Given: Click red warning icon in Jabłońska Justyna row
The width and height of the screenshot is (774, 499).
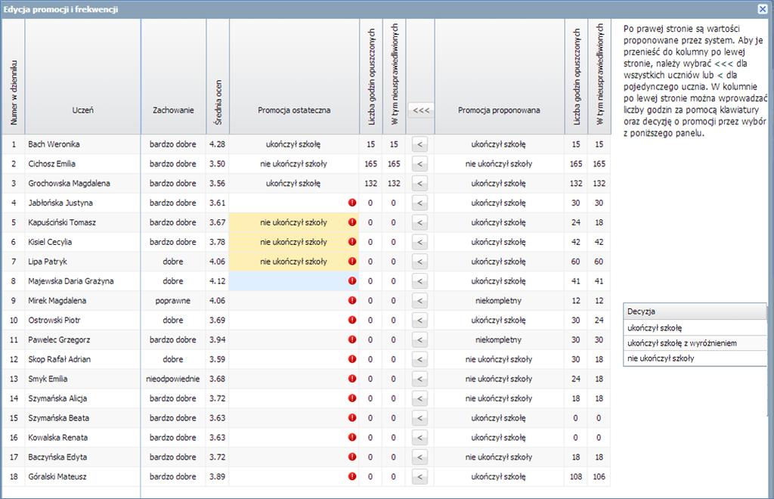Looking at the screenshot, I should (x=352, y=203).
